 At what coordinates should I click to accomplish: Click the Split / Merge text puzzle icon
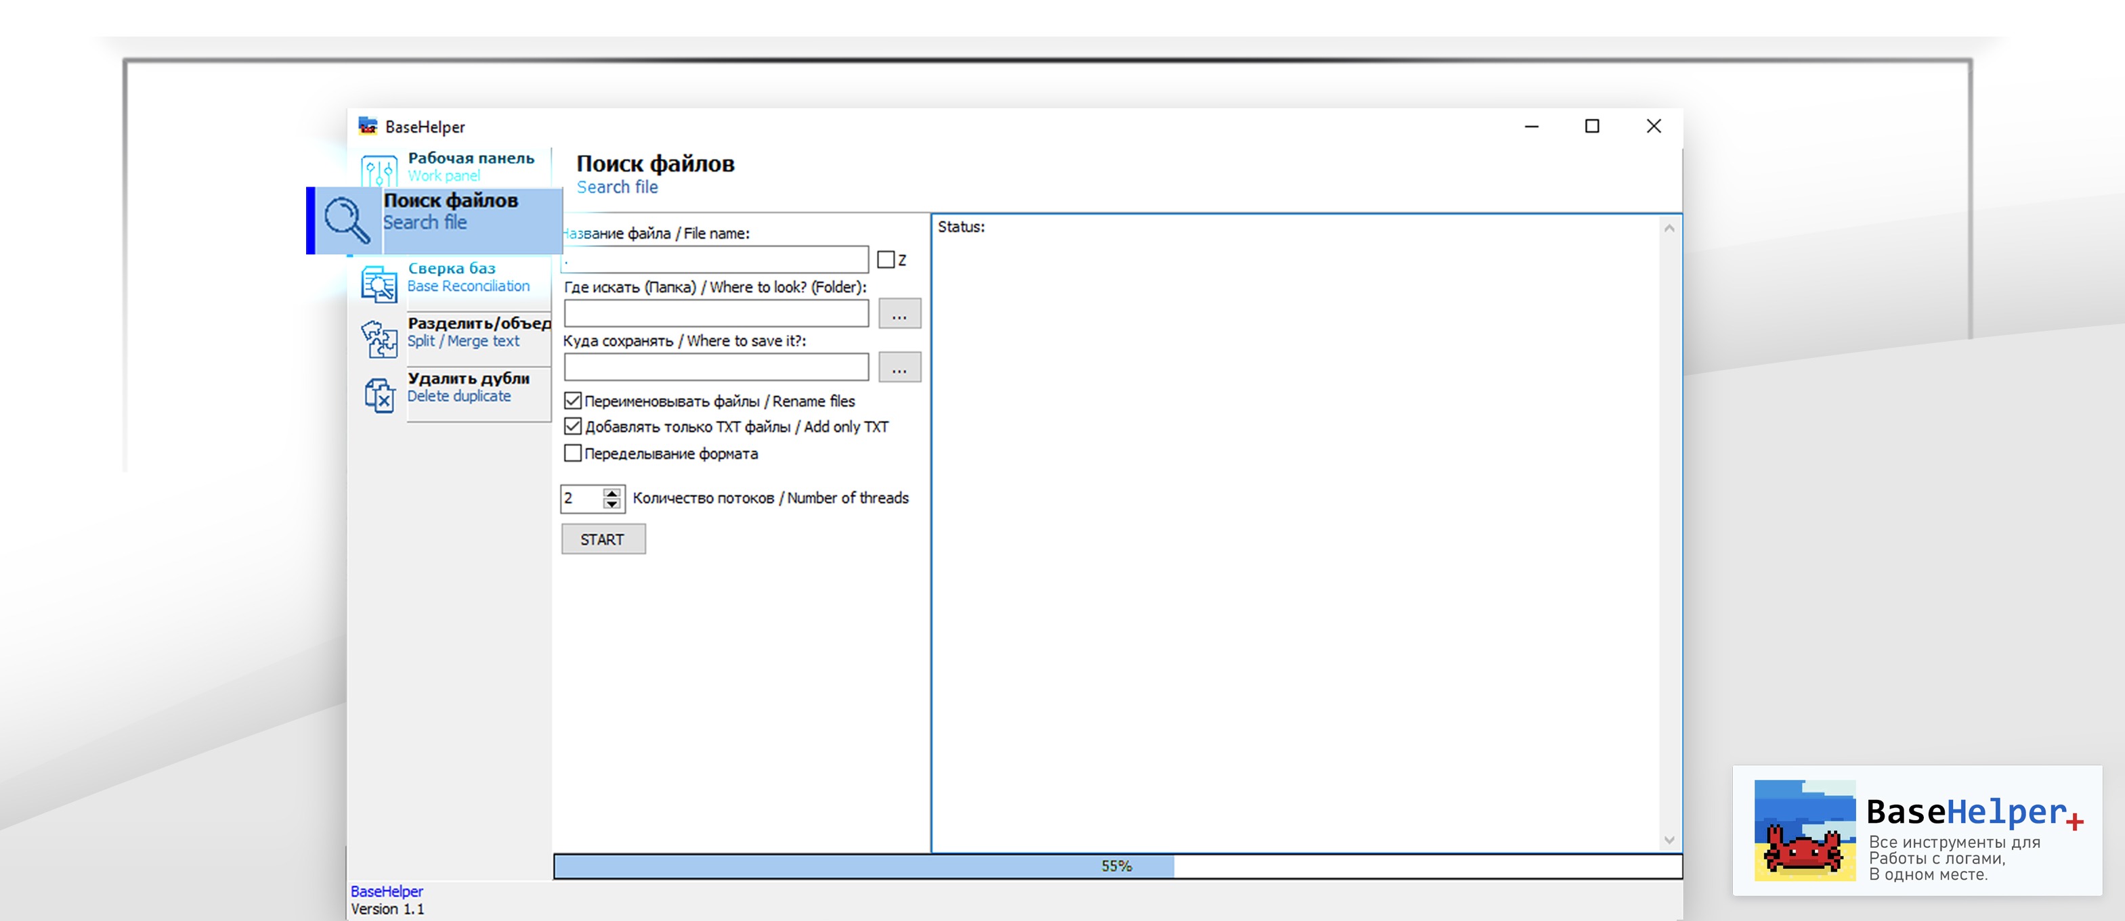coord(379,339)
